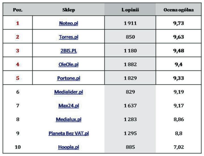This screenshot has width=204, height=156.
Task: Follow the Portone.pl link
Action: 68,79
